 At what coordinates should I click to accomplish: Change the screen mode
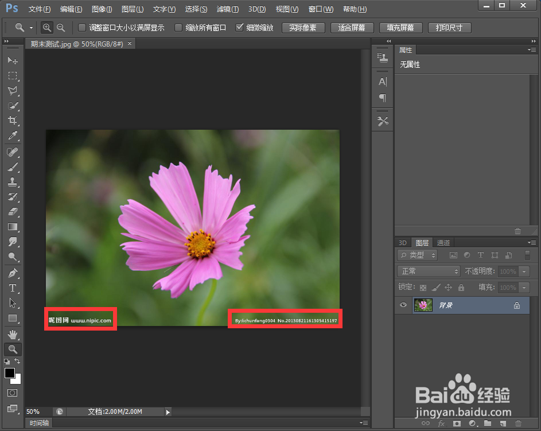[13, 409]
